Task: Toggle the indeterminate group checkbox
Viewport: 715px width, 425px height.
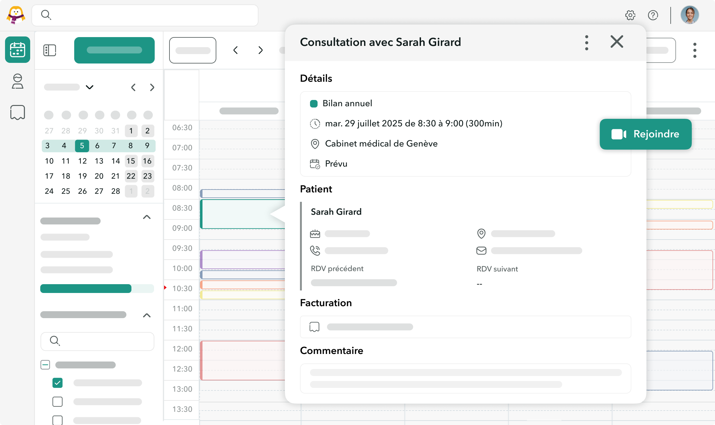Action: 45,365
